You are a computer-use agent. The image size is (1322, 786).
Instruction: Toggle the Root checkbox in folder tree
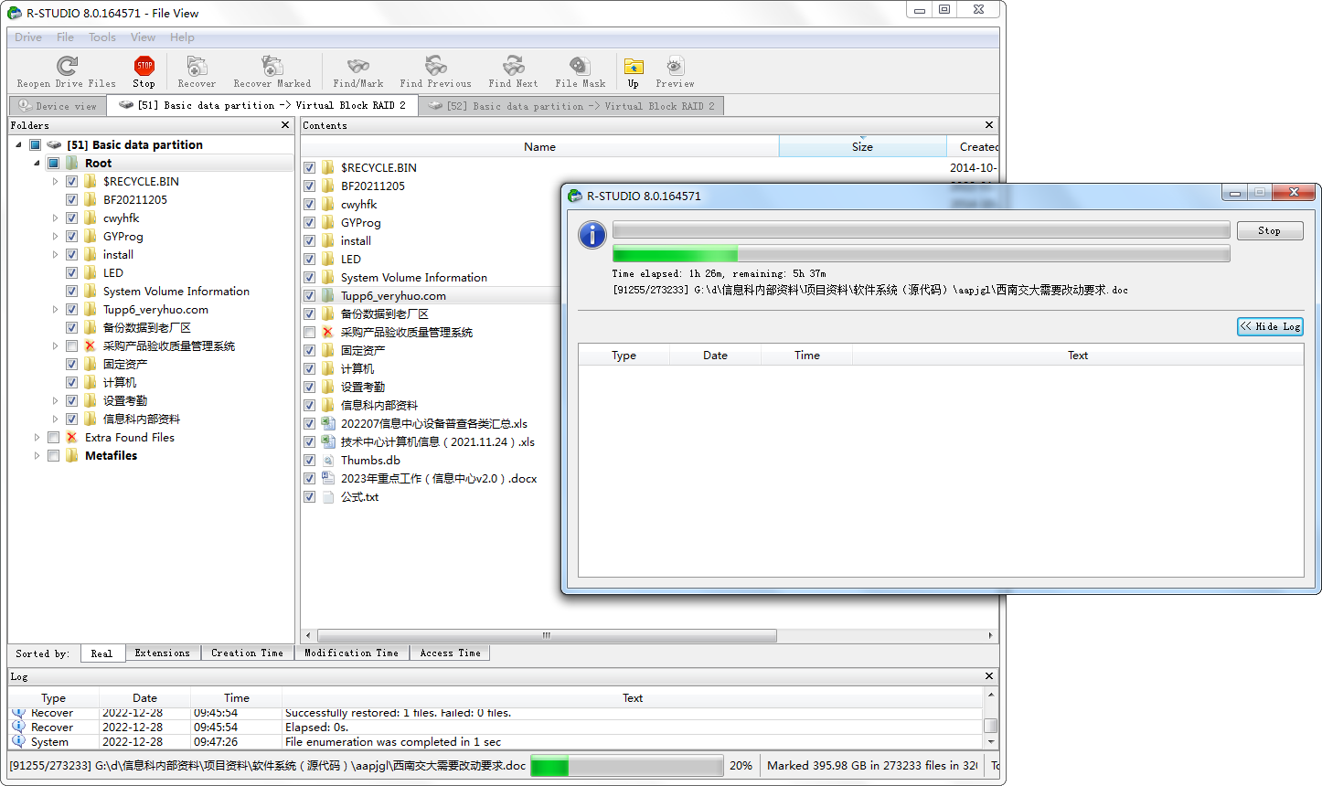[53, 163]
